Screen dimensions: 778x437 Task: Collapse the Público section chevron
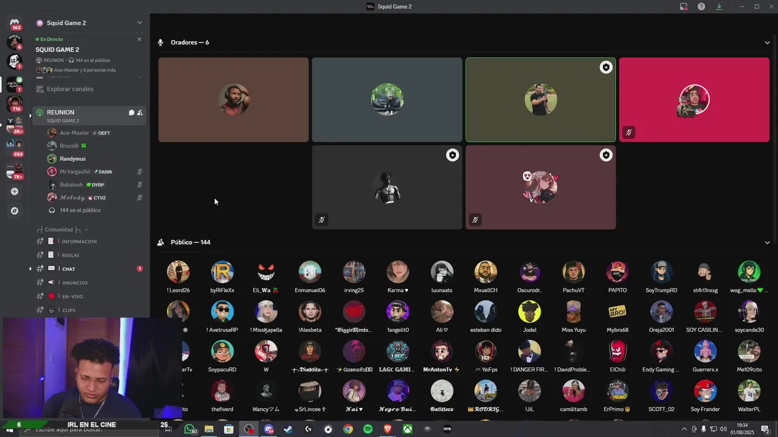(767, 242)
